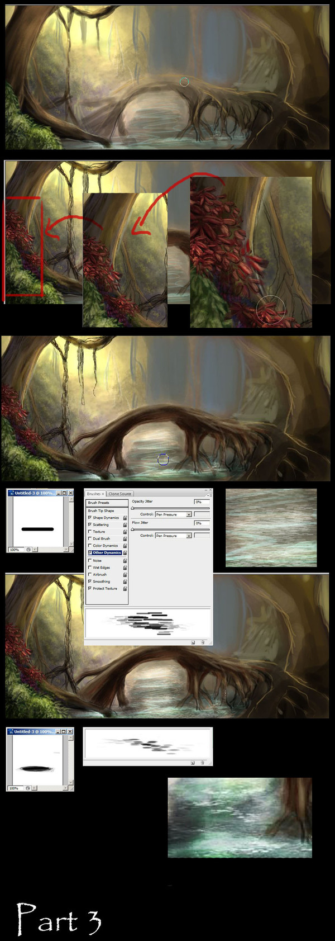Screen dimensions: 335x941
Task: Click the Flow Jitter percentage field
Action: 202,523
